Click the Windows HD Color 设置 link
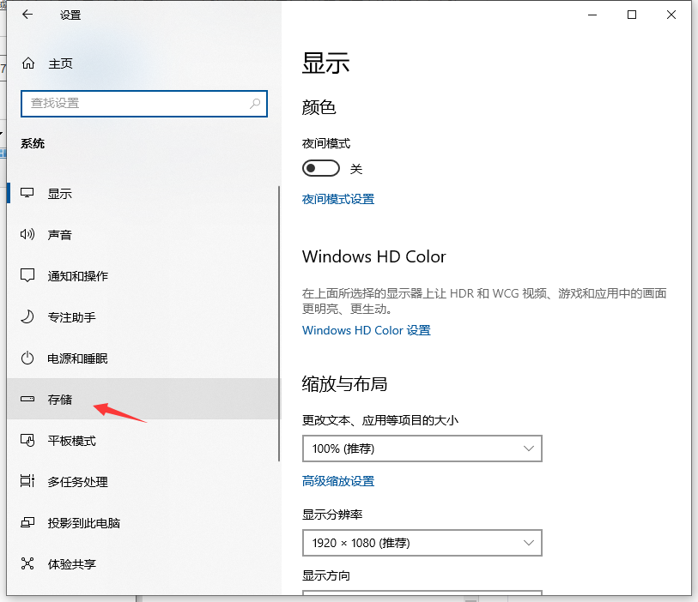The width and height of the screenshot is (698, 602). 367,330
